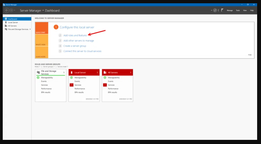The height and width of the screenshot is (144, 261).
Task: Click Add roles and features link
Action: coord(75,35)
